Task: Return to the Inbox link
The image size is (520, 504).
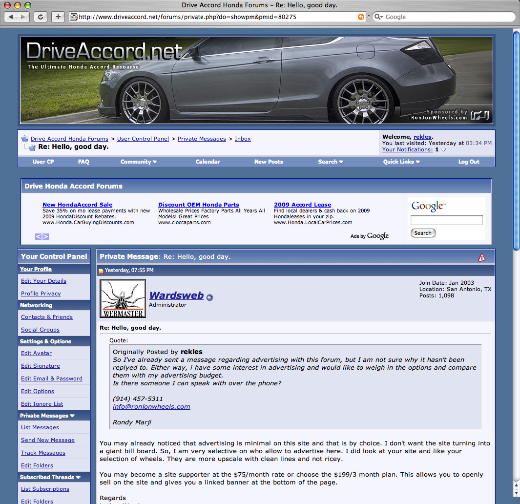Action: coord(243,139)
